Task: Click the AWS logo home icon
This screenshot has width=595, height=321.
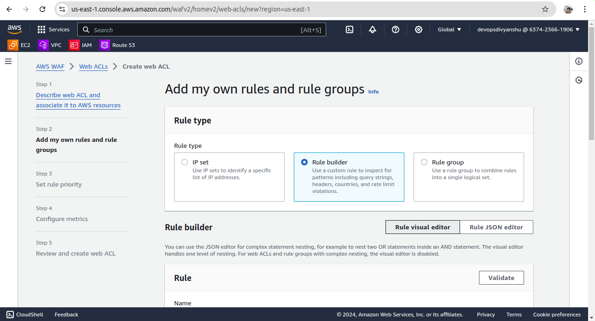Action: (x=15, y=29)
